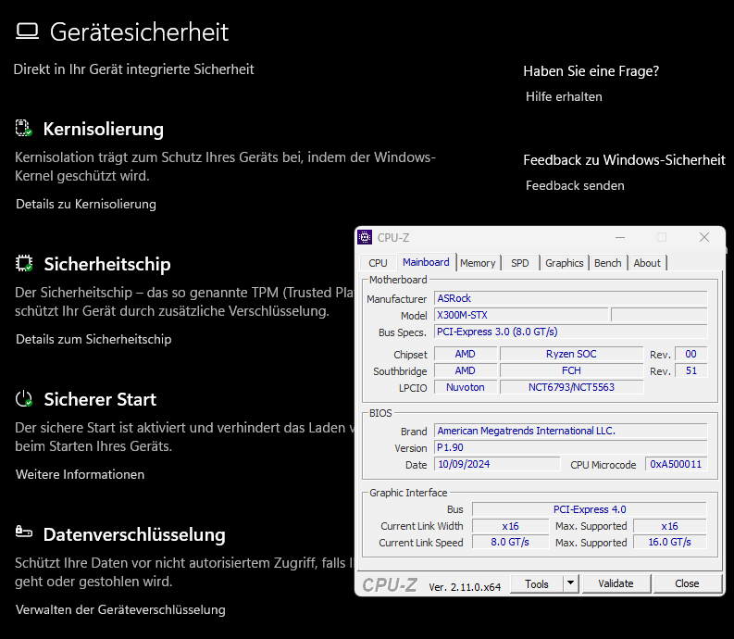The height and width of the screenshot is (639, 734).
Task: Open Details zum Sicherheitschip link
Action: tap(93, 339)
